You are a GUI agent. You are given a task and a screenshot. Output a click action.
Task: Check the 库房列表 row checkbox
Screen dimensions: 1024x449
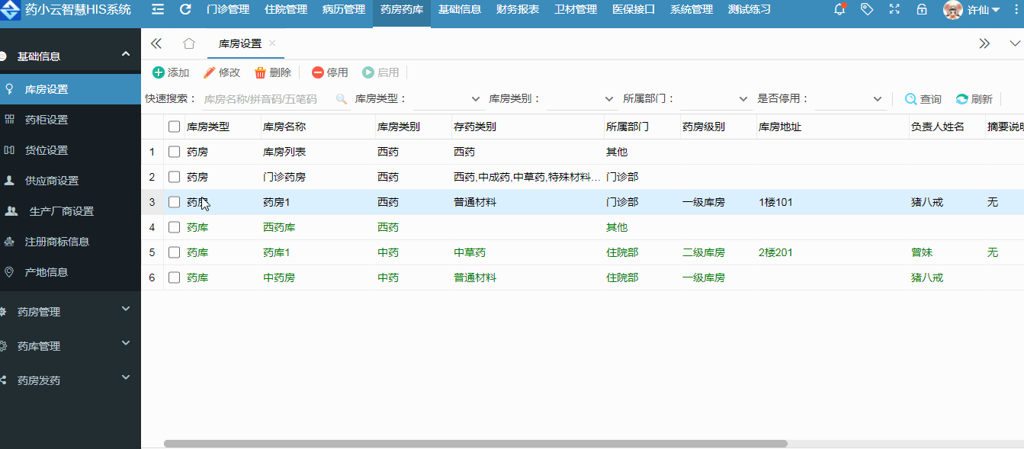(174, 152)
